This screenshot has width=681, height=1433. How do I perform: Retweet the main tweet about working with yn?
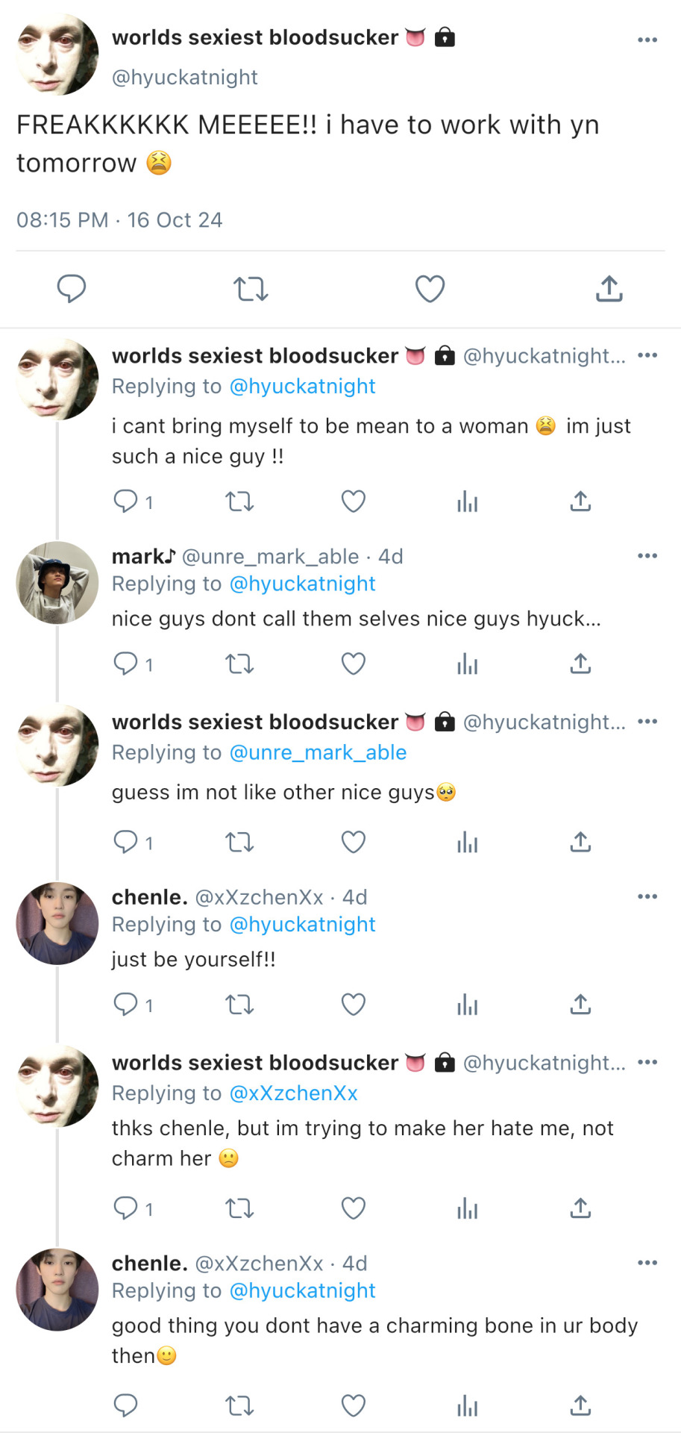pyautogui.click(x=251, y=289)
